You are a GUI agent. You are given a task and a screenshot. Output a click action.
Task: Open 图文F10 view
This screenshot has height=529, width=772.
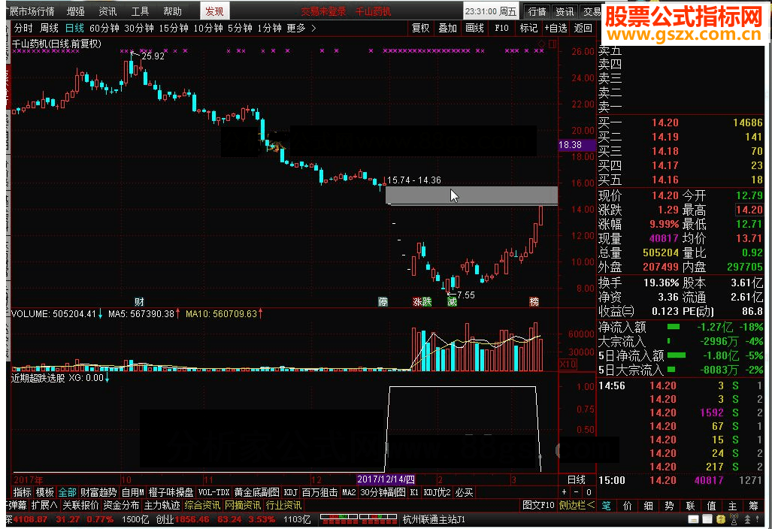pos(538,506)
